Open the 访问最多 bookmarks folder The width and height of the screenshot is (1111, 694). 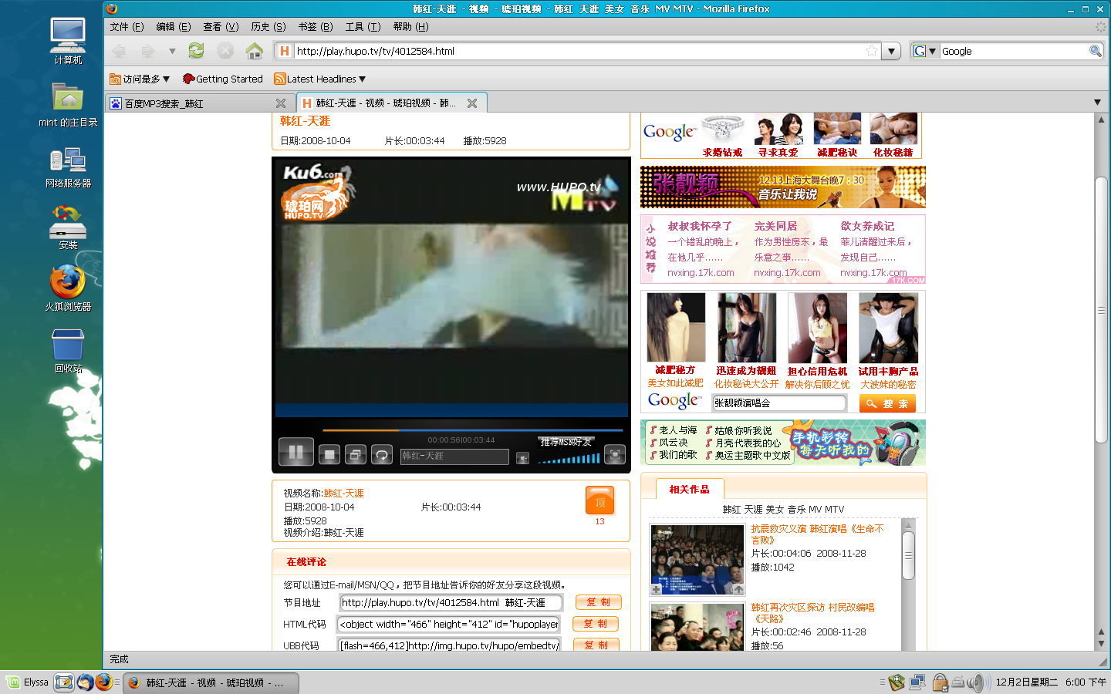tap(140, 79)
